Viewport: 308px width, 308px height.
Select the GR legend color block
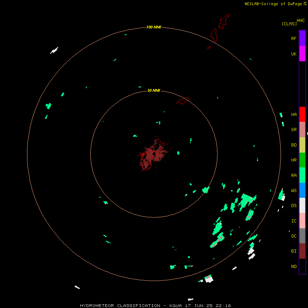click(302, 130)
